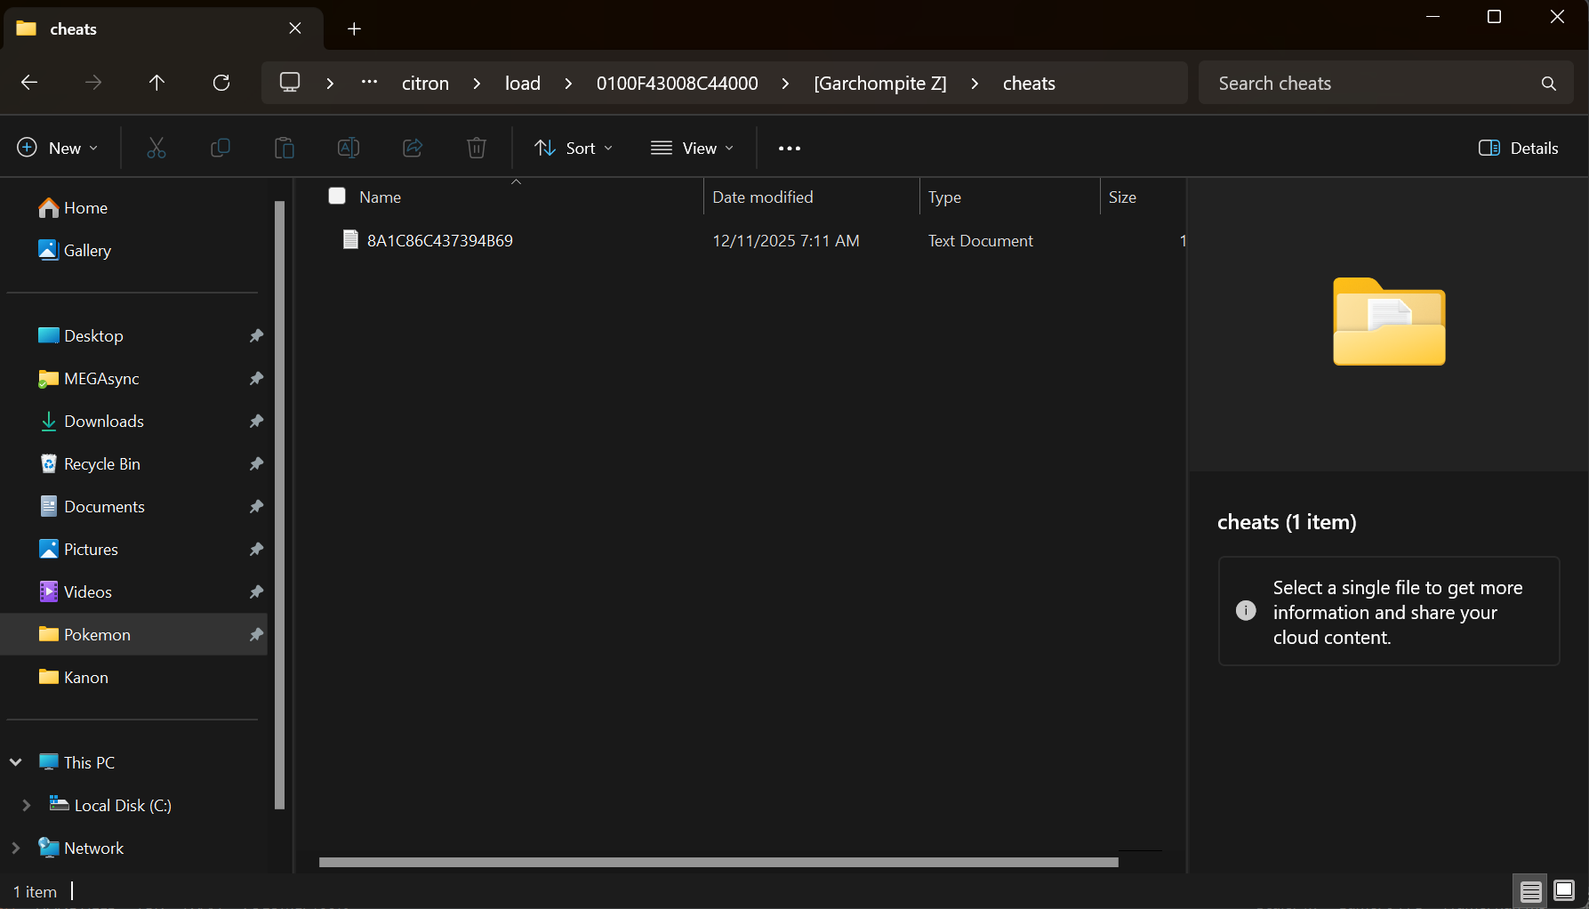This screenshot has height=909, width=1589.
Task: Navigate to [Garchompite Z] breadcrumb folder
Action: click(x=880, y=83)
